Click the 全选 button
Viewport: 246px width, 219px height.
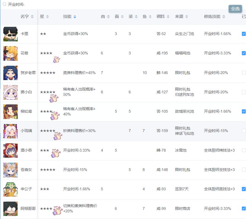(x=235, y=9)
